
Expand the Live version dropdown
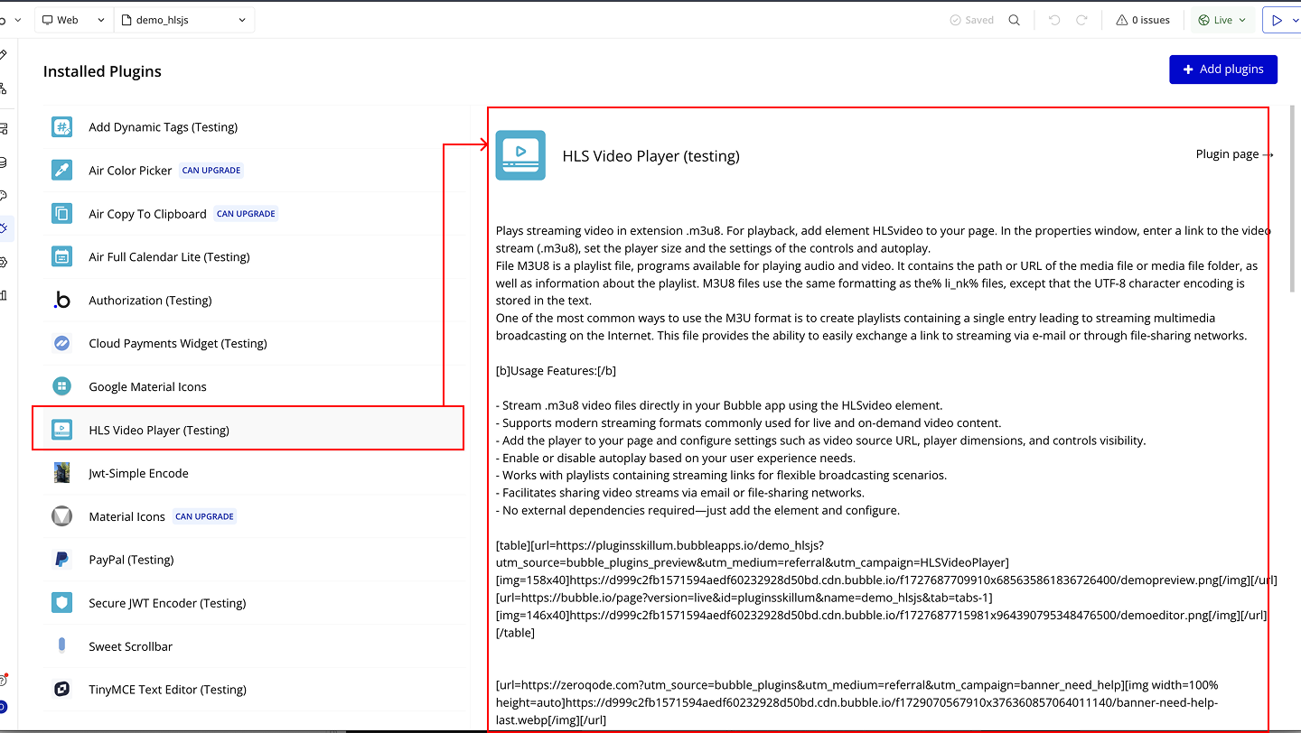click(x=1222, y=20)
